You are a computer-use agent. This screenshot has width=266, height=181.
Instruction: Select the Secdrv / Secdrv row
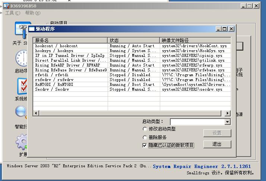pyautogui.click(x=132, y=89)
